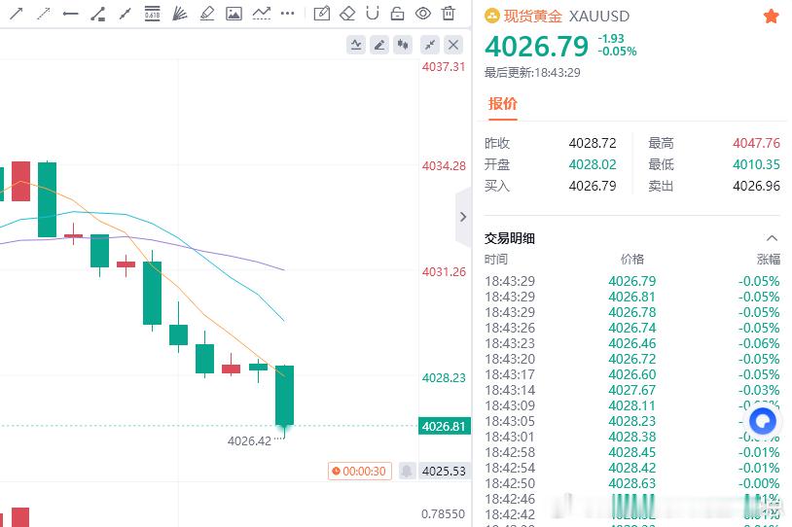Select the price range segment tool

point(125,14)
